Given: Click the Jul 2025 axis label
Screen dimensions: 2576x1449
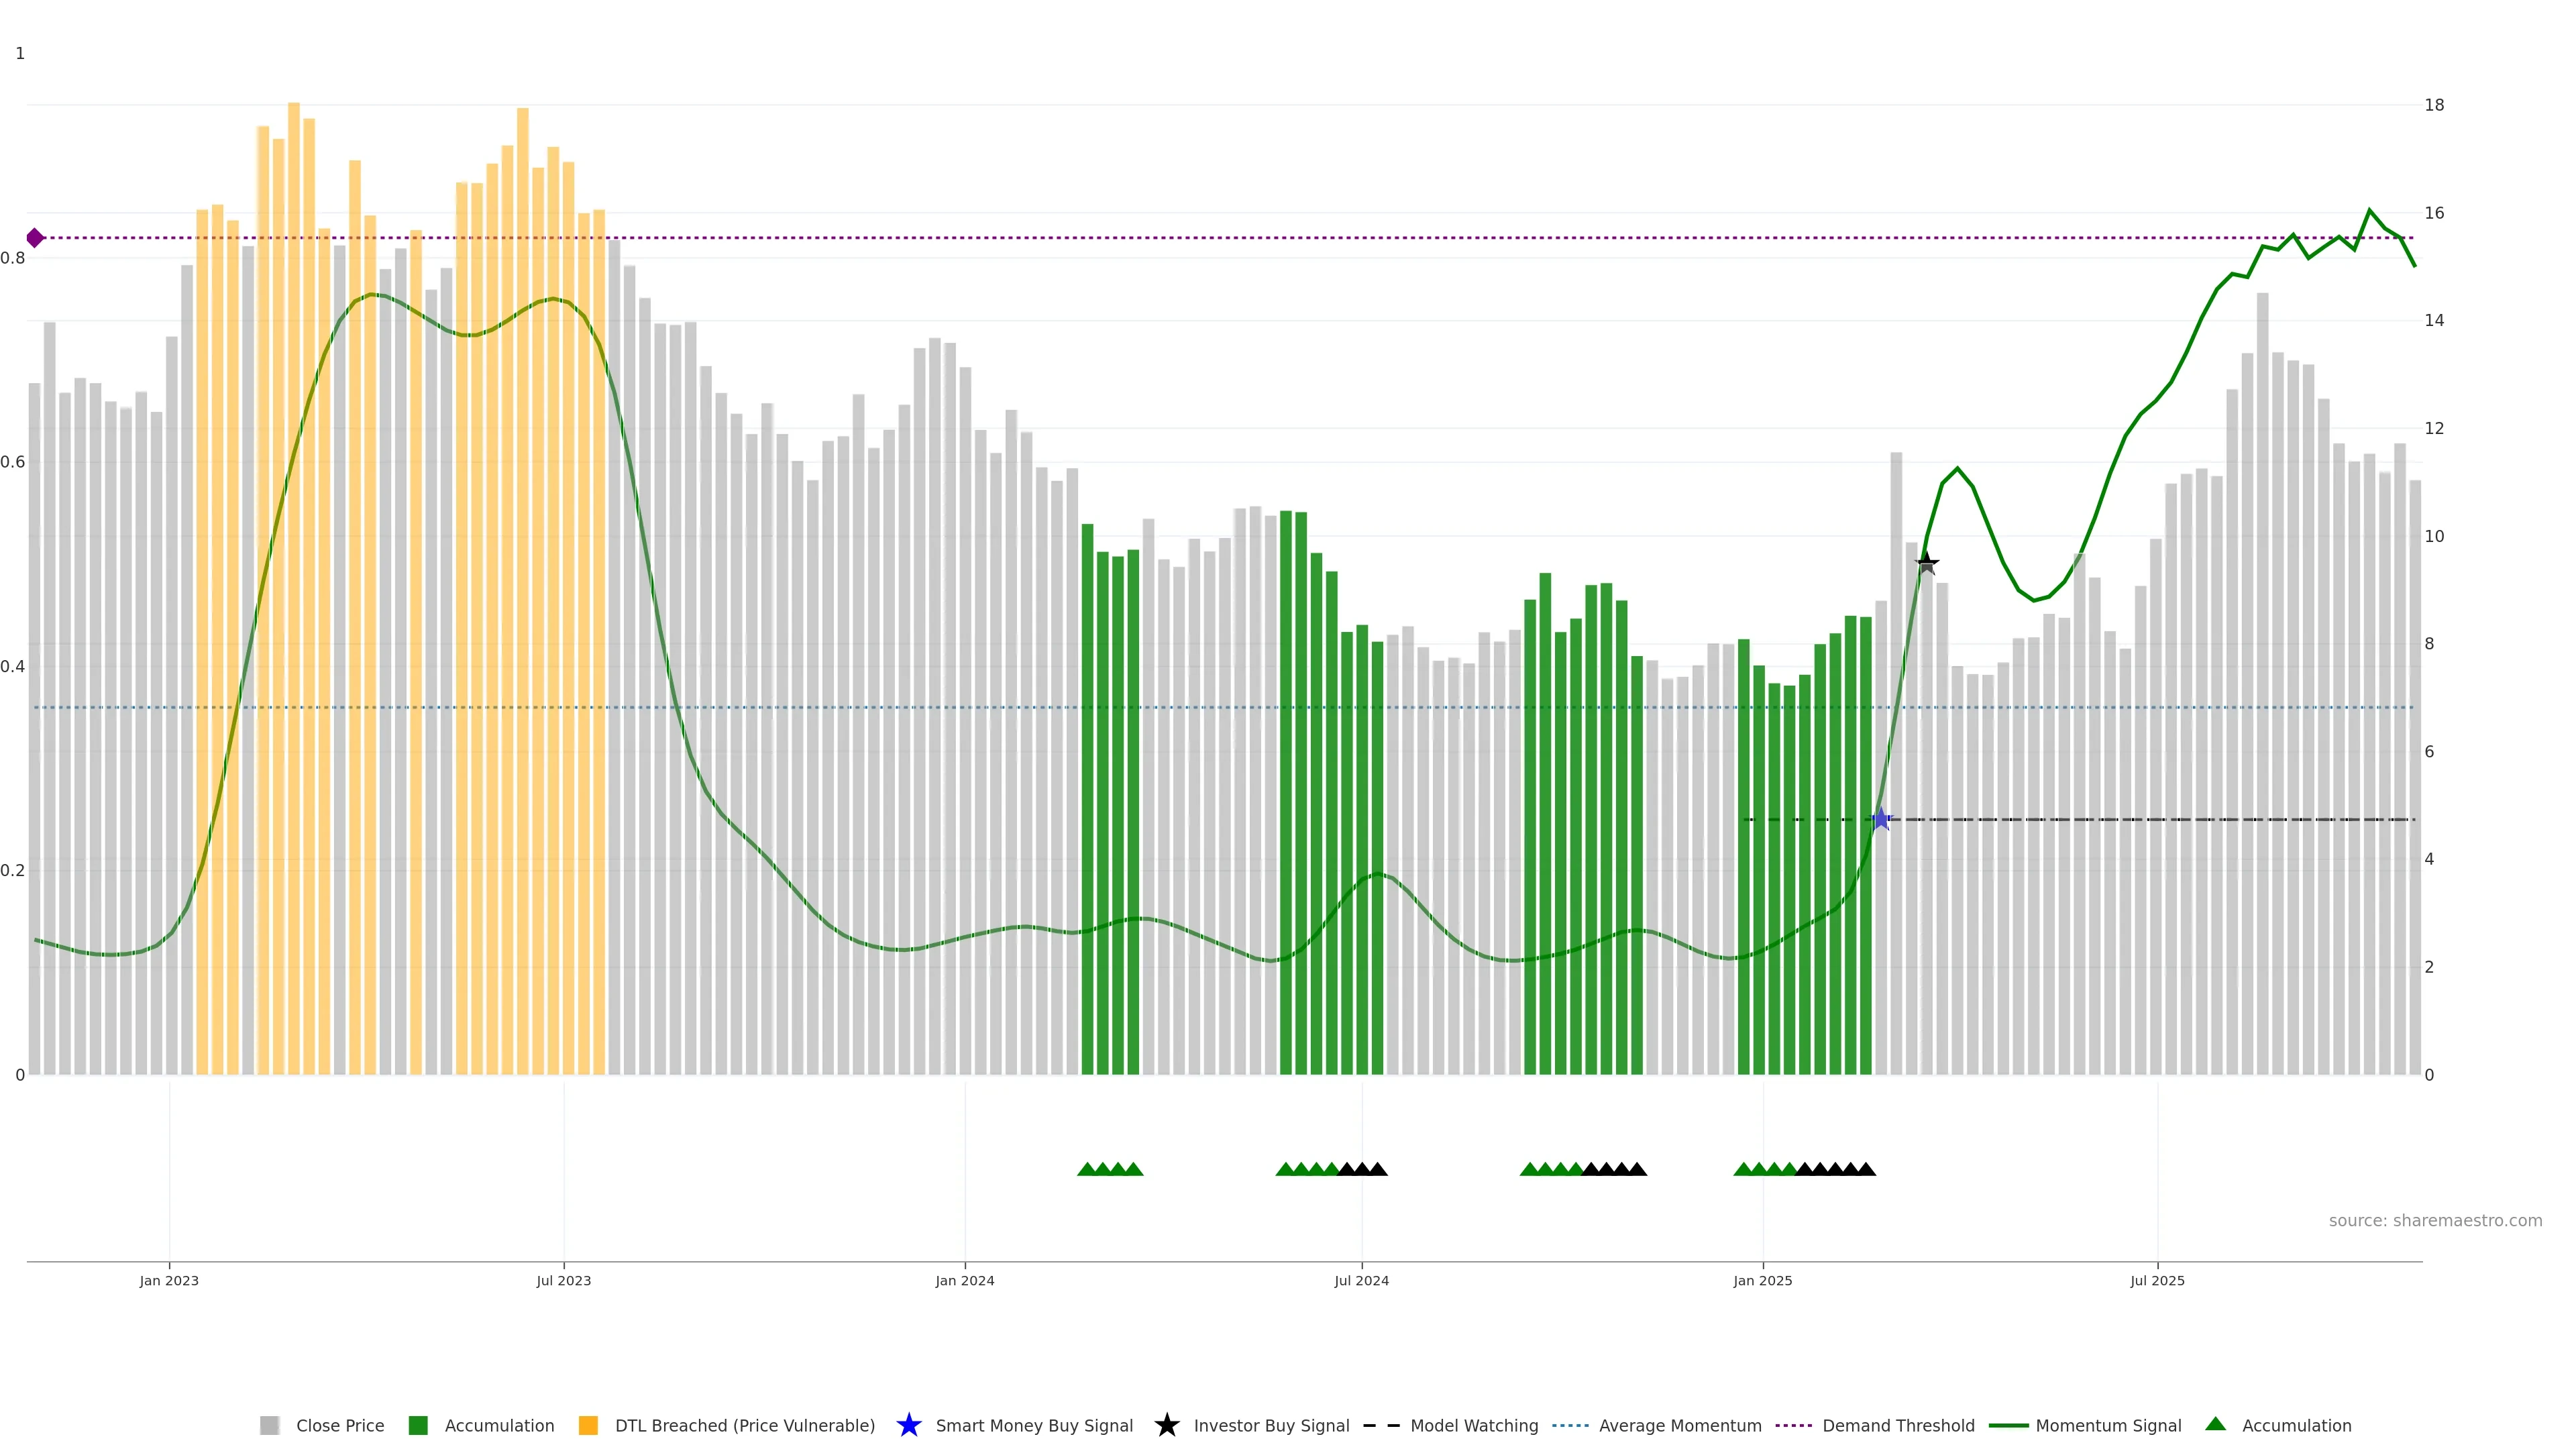Looking at the screenshot, I should pos(2157,1281).
